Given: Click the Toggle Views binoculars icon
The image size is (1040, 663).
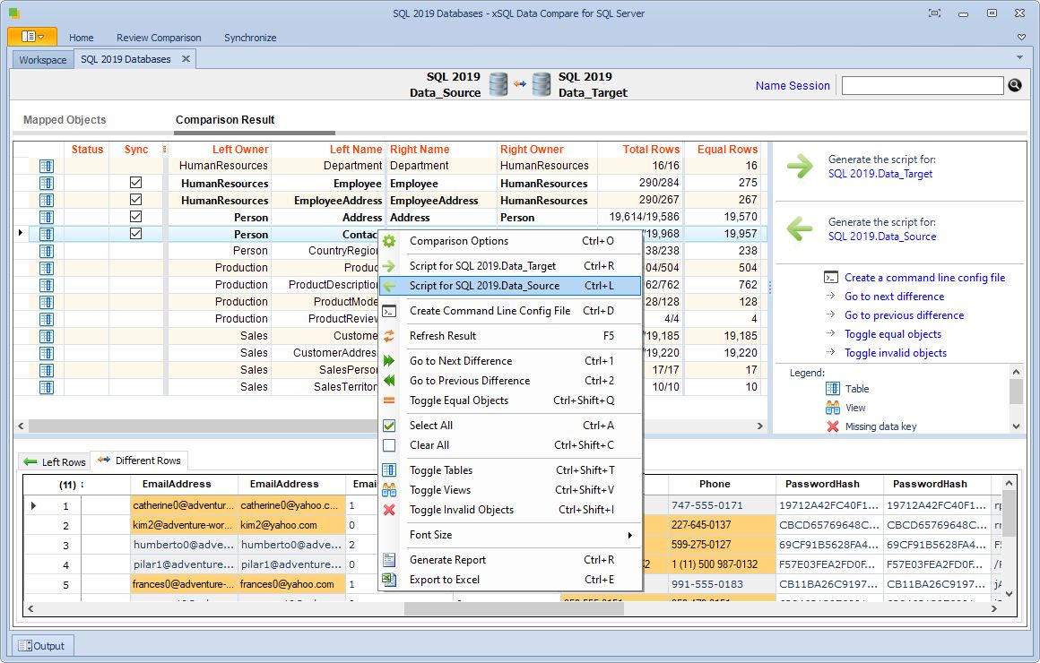Looking at the screenshot, I should [389, 490].
